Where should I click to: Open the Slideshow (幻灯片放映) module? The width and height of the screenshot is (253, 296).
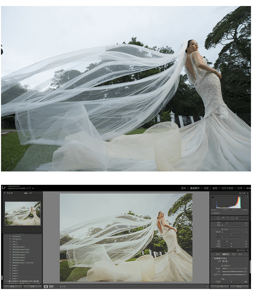point(227,188)
